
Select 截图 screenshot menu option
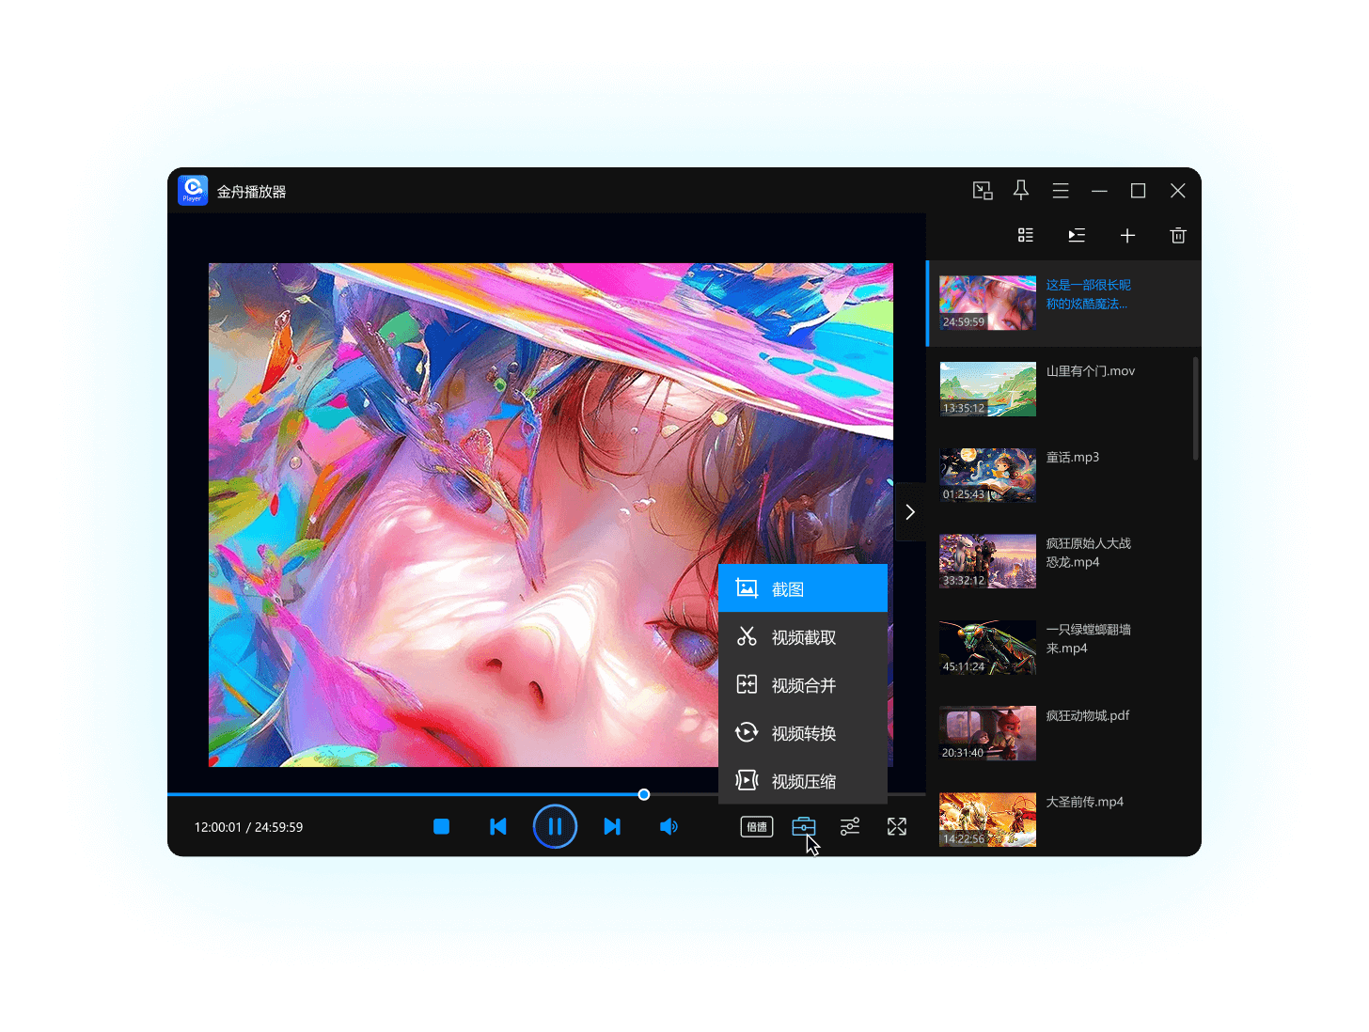click(802, 589)
